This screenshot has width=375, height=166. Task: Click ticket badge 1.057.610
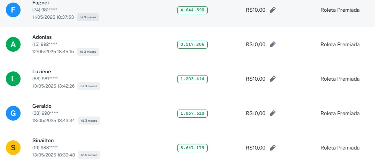(x=192, y=113)
